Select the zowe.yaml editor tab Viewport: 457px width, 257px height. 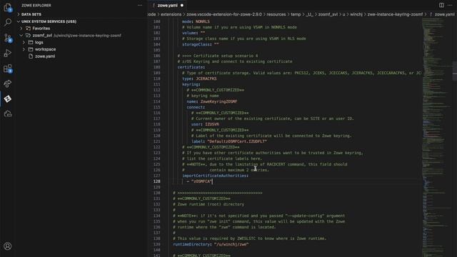click(x=167, y=5)
